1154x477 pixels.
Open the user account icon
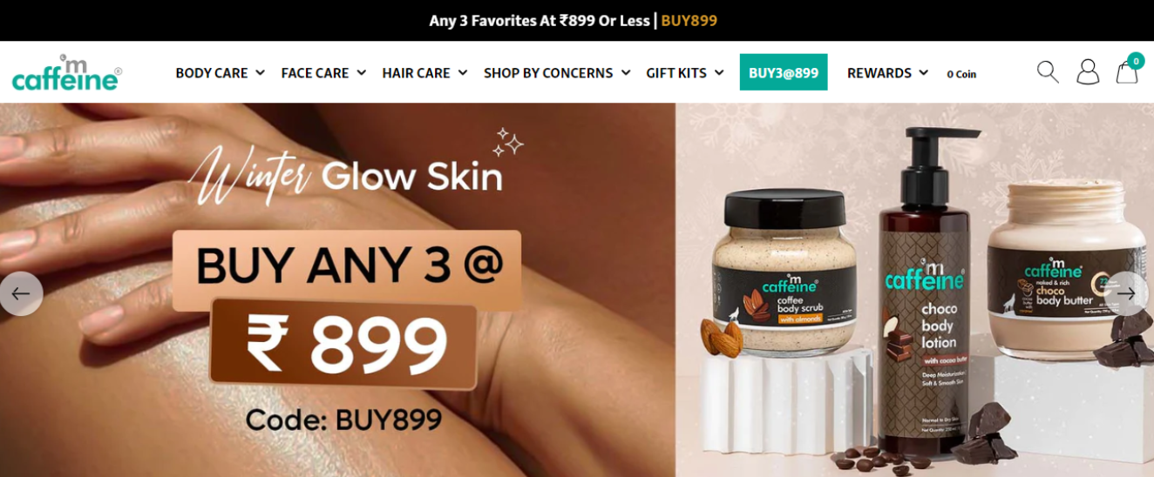tap(1088, 72)
